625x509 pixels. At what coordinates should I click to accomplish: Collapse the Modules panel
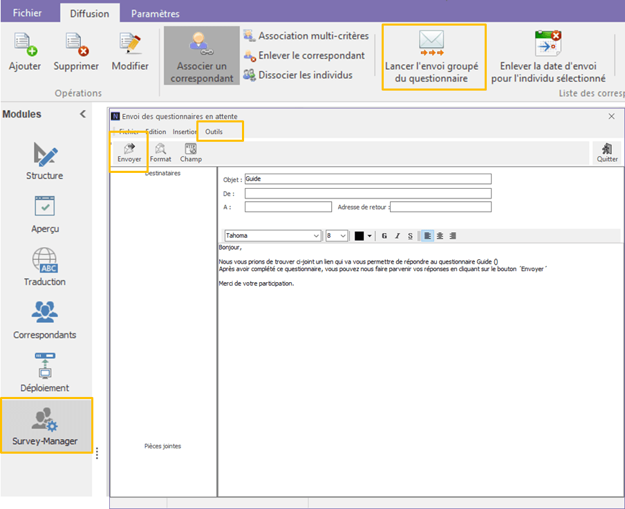pos(82,114)
